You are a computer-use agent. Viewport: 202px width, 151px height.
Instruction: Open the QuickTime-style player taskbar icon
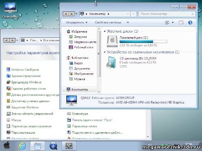(53, 146)
